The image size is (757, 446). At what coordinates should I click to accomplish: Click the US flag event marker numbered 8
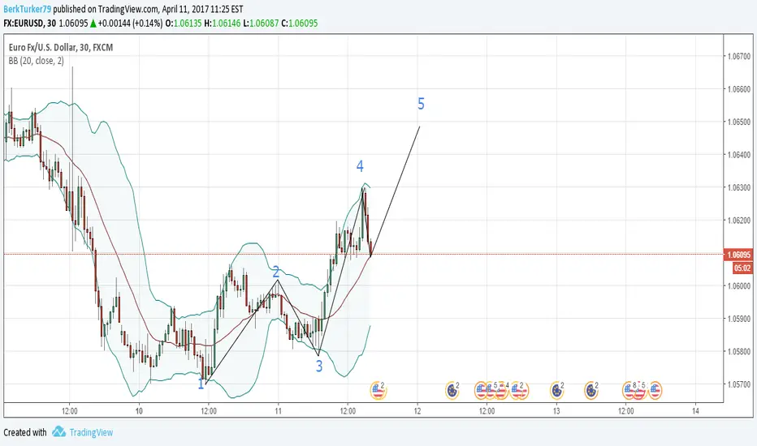pos(629,391)
